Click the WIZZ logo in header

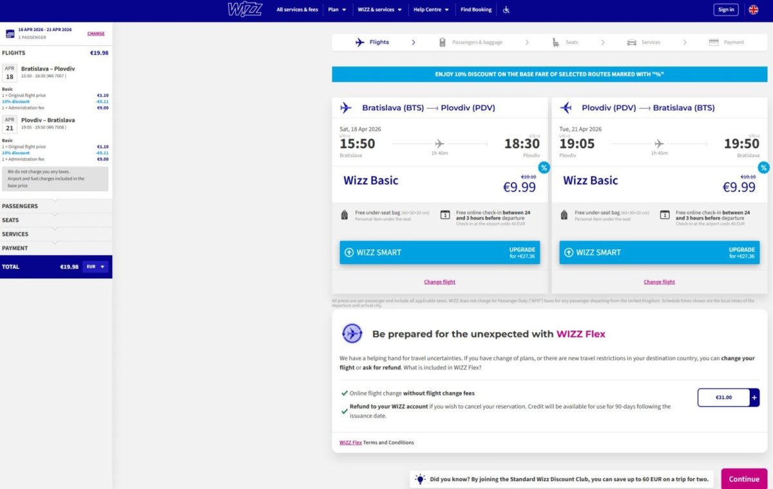click(x=244, y=10)
